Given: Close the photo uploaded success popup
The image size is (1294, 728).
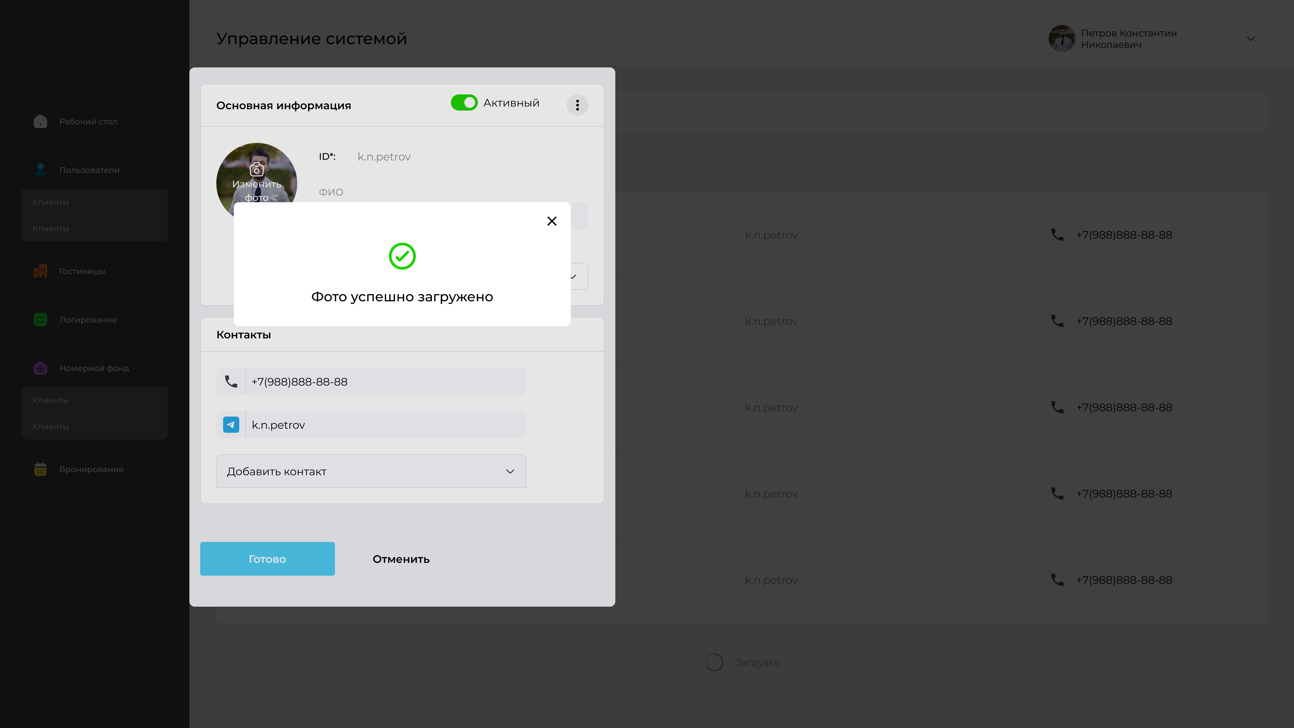Looking at the screenshot, I should pos(552,221).
